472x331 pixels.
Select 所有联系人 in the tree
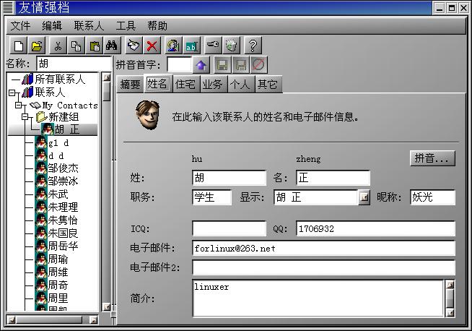[x=59, y=79]
